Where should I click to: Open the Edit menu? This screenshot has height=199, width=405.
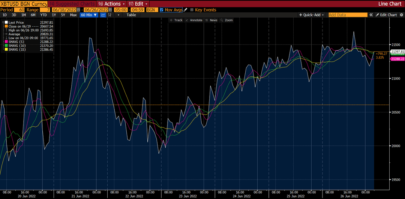tap(138, 4)
